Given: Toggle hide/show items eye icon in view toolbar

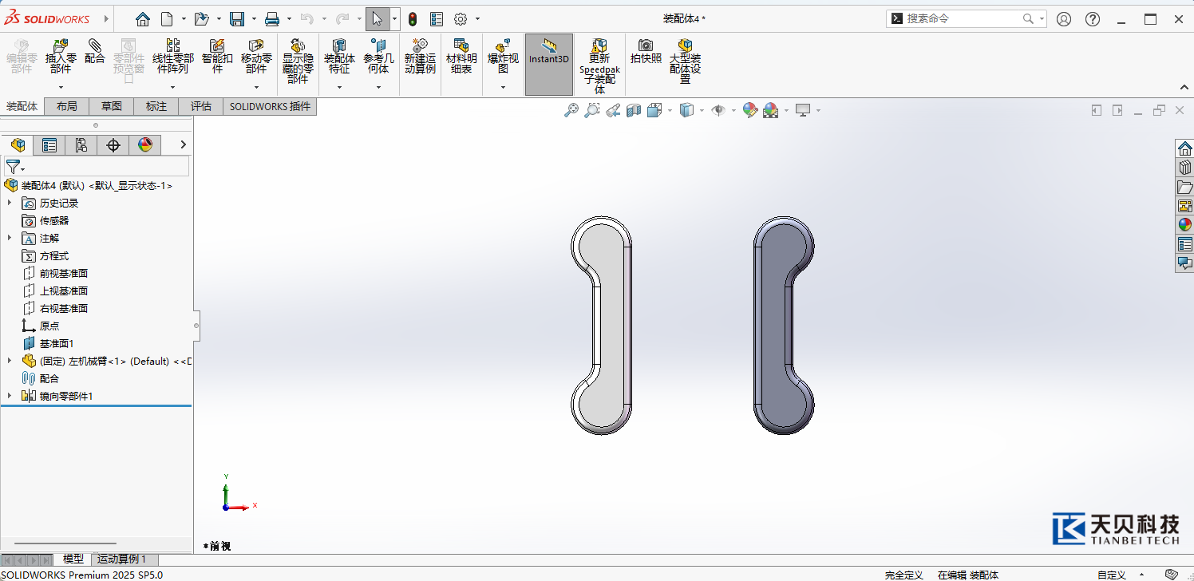Looking at the screenshot, I should point(718,110).
